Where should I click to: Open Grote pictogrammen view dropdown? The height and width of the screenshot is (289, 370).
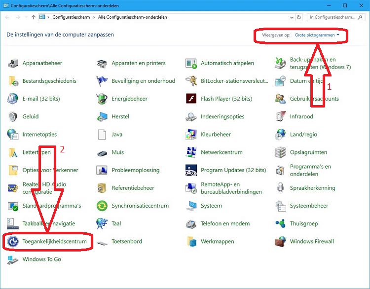point(317,35)
